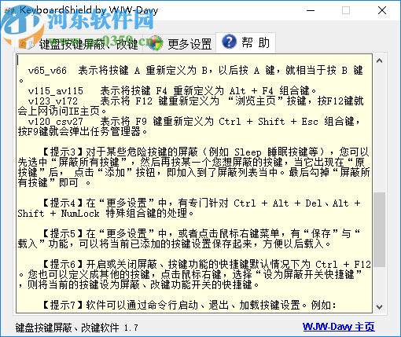The width and height of the screenshot is (401, 337).
Task: Click the blue question mark help icon
Action: click(x=229, y=42)
